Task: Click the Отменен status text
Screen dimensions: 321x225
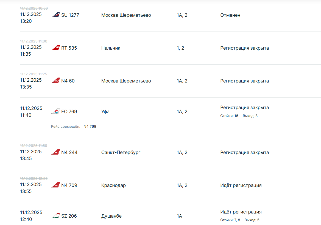Action: 230,15
